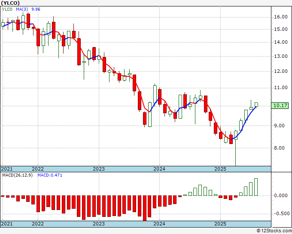The height and width of the screenshot is (234, 292).
Task: Click 2025 on the price chart timeline
Action: pyautogui.click(x=220, y=169)
